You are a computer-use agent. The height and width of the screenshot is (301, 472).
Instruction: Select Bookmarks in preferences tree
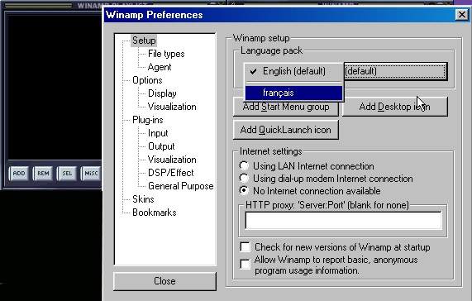pos(154,213)
